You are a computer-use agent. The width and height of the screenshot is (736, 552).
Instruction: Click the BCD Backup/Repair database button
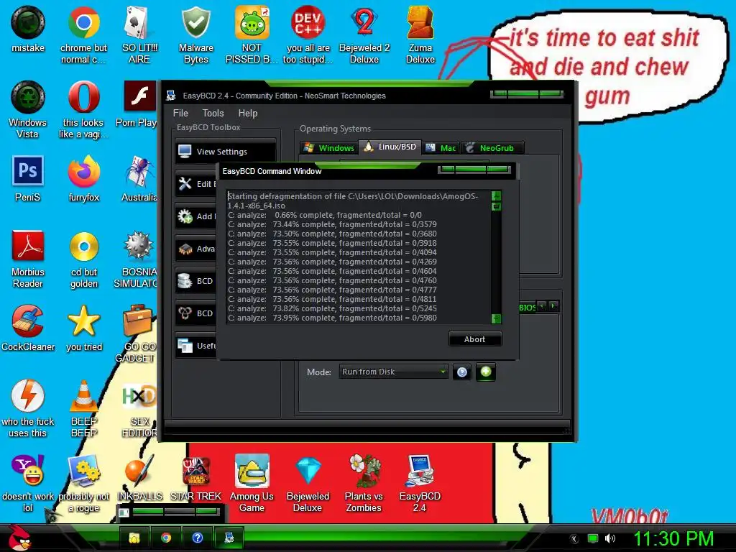pyautogui.click(x=195, y=281)
